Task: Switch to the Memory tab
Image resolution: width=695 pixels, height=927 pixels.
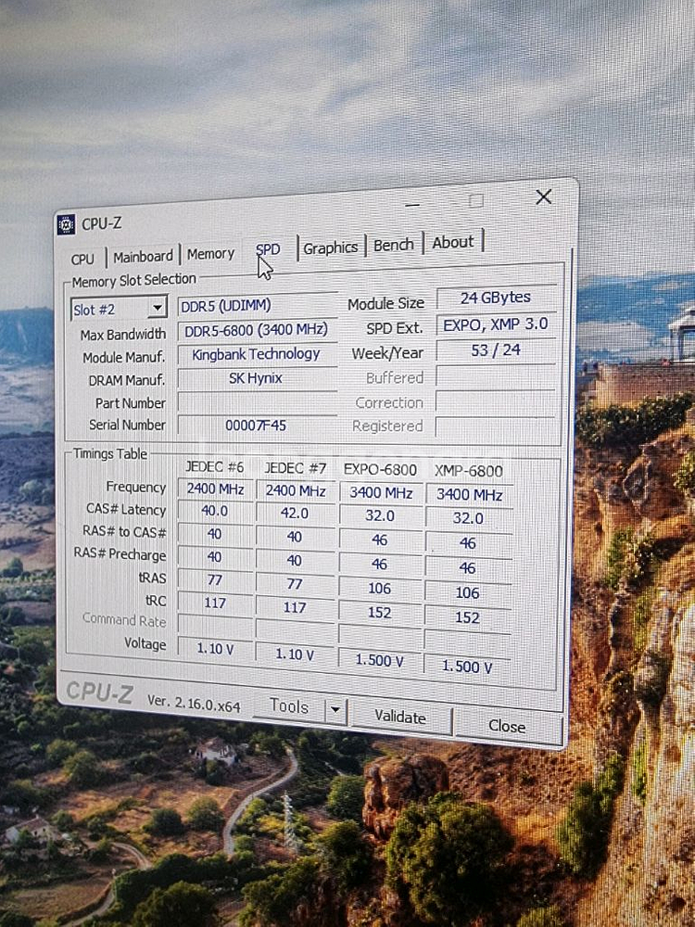Action: (x=210, y=254)
